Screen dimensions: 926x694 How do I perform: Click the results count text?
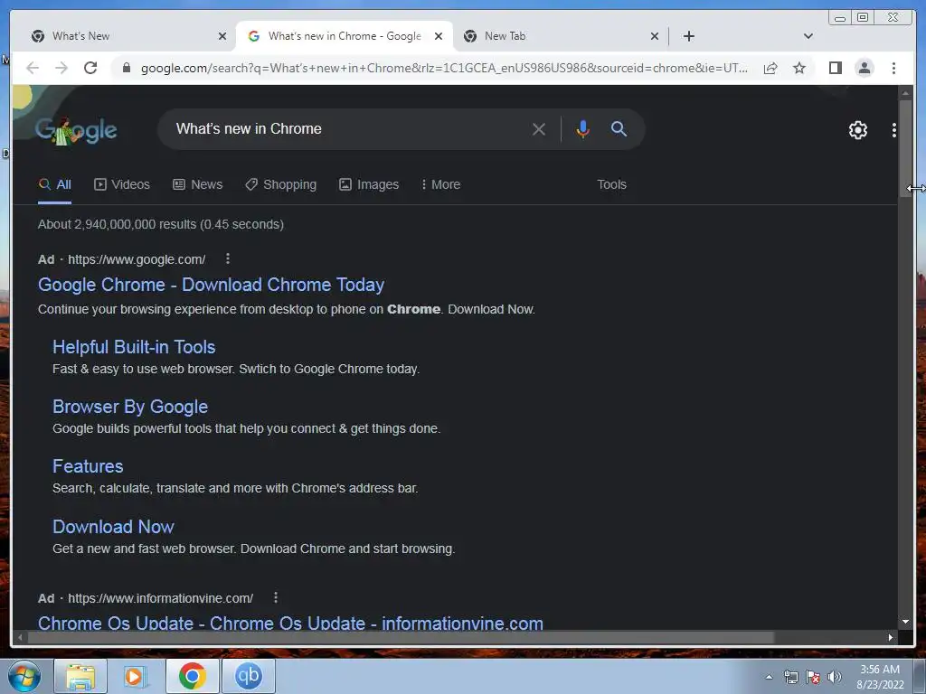tap(161, 224)
